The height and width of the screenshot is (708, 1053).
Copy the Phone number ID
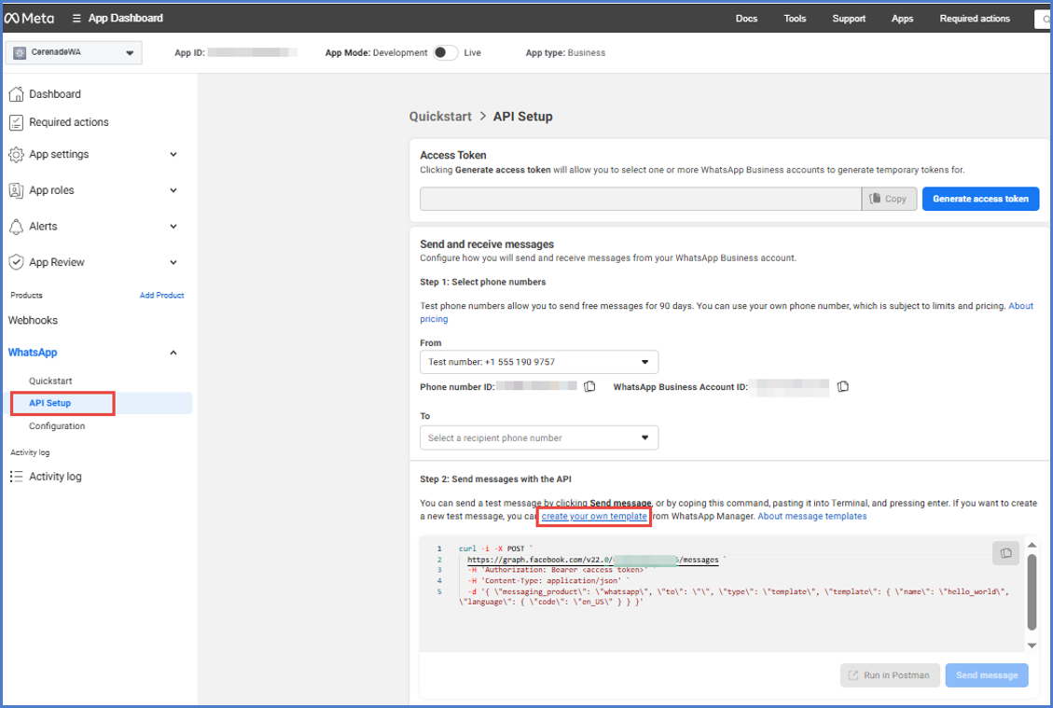tap(589, 386)
